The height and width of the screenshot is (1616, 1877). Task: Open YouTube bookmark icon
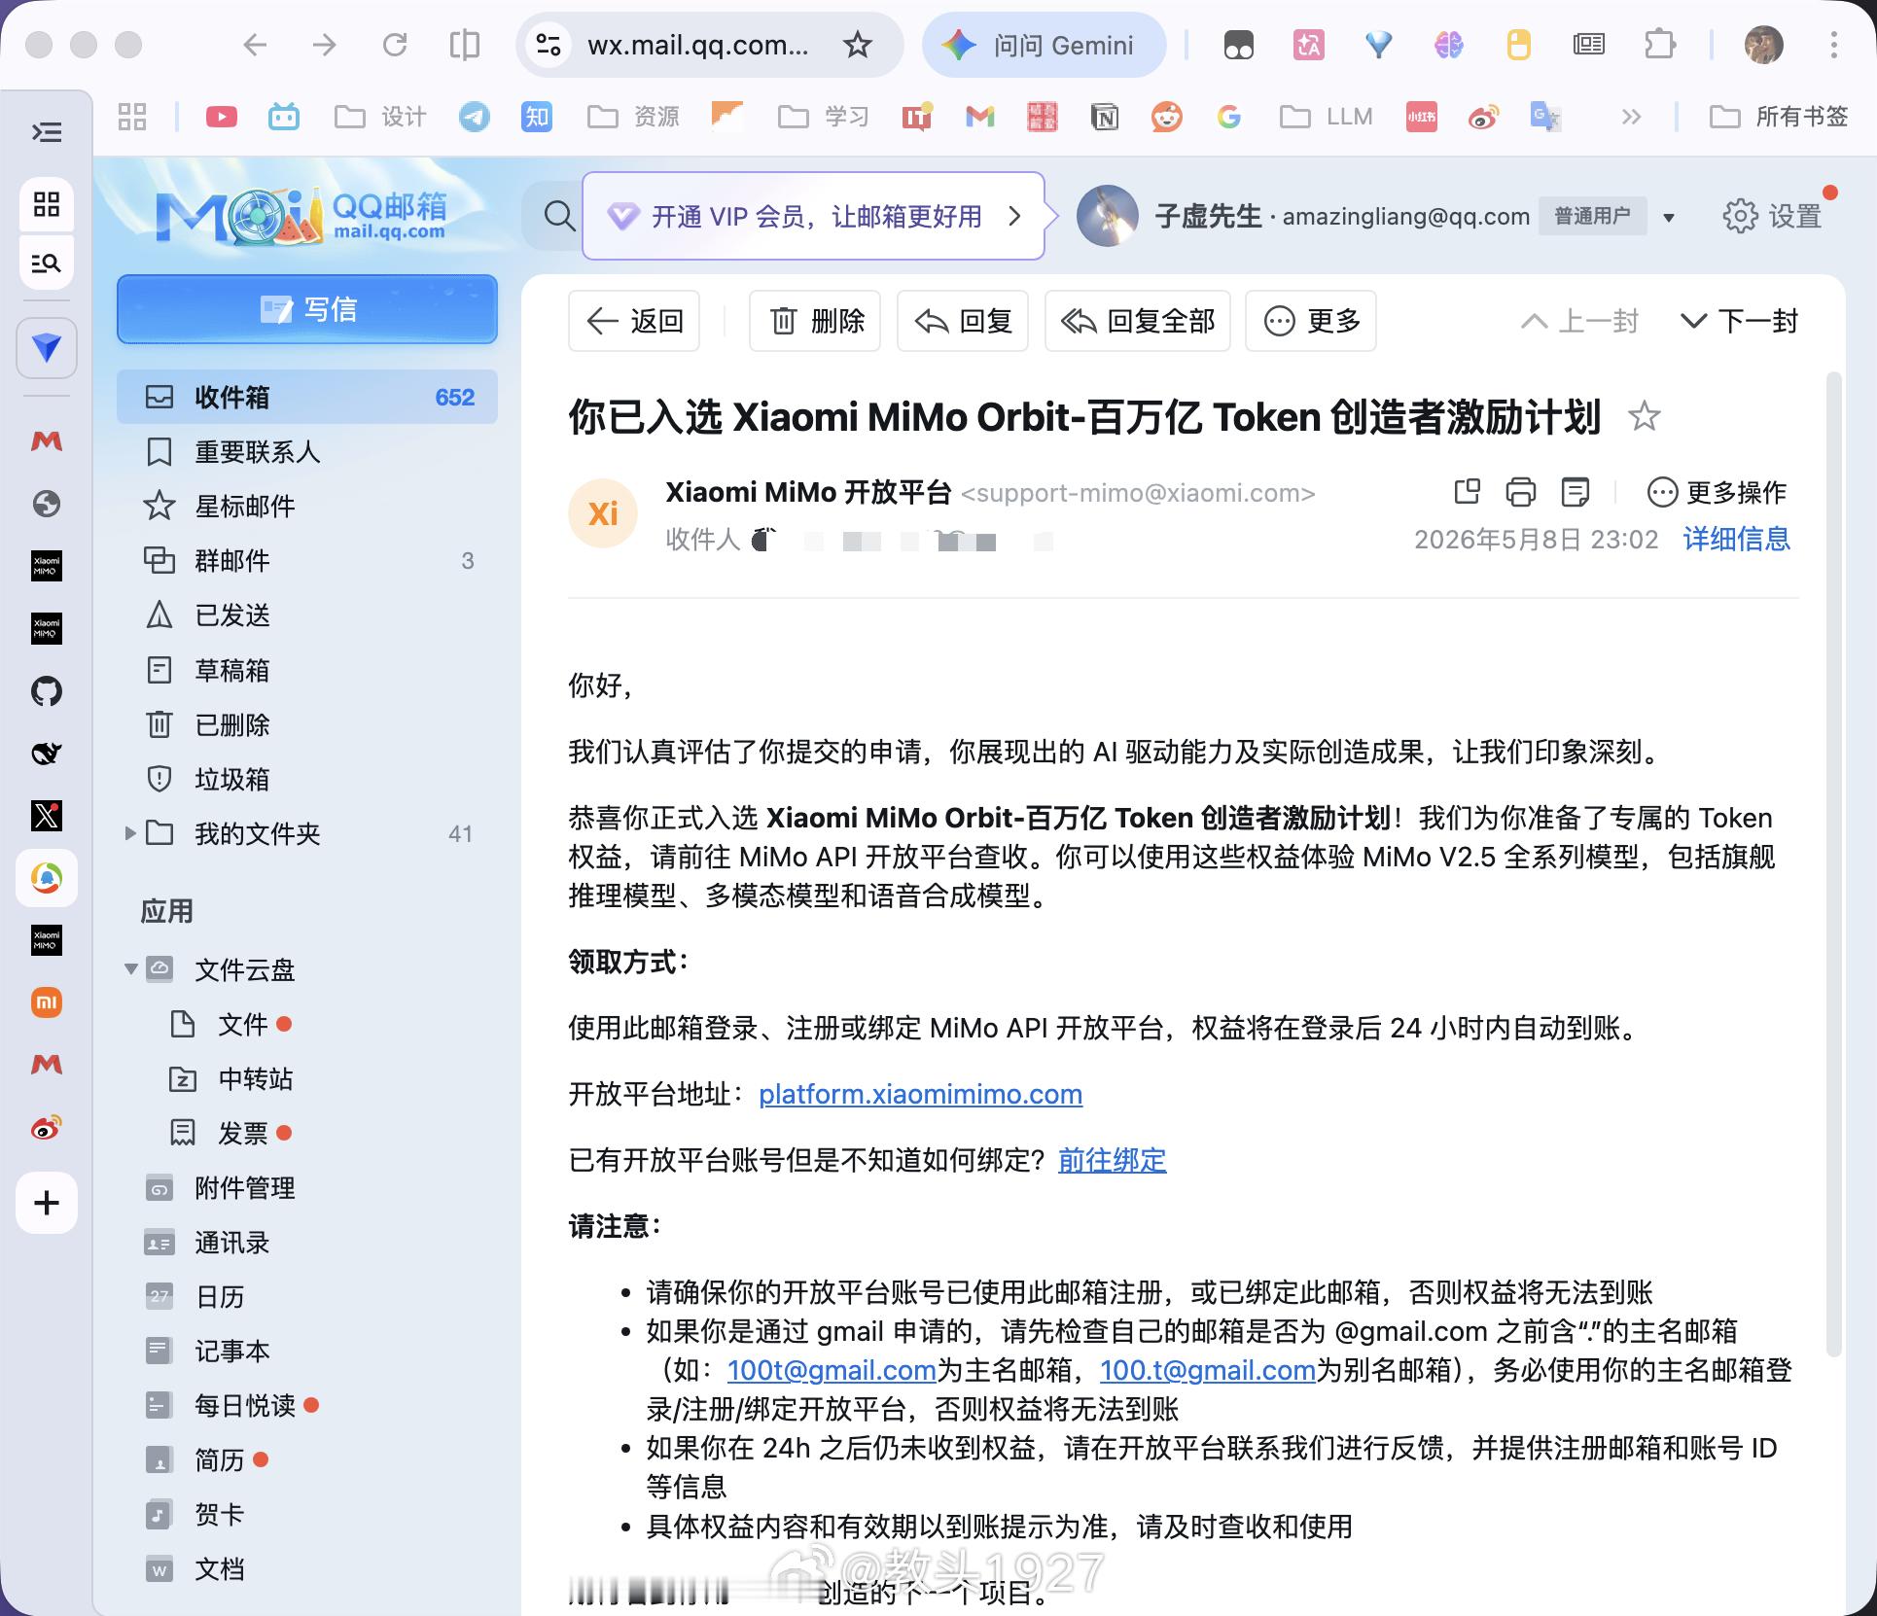222,117
